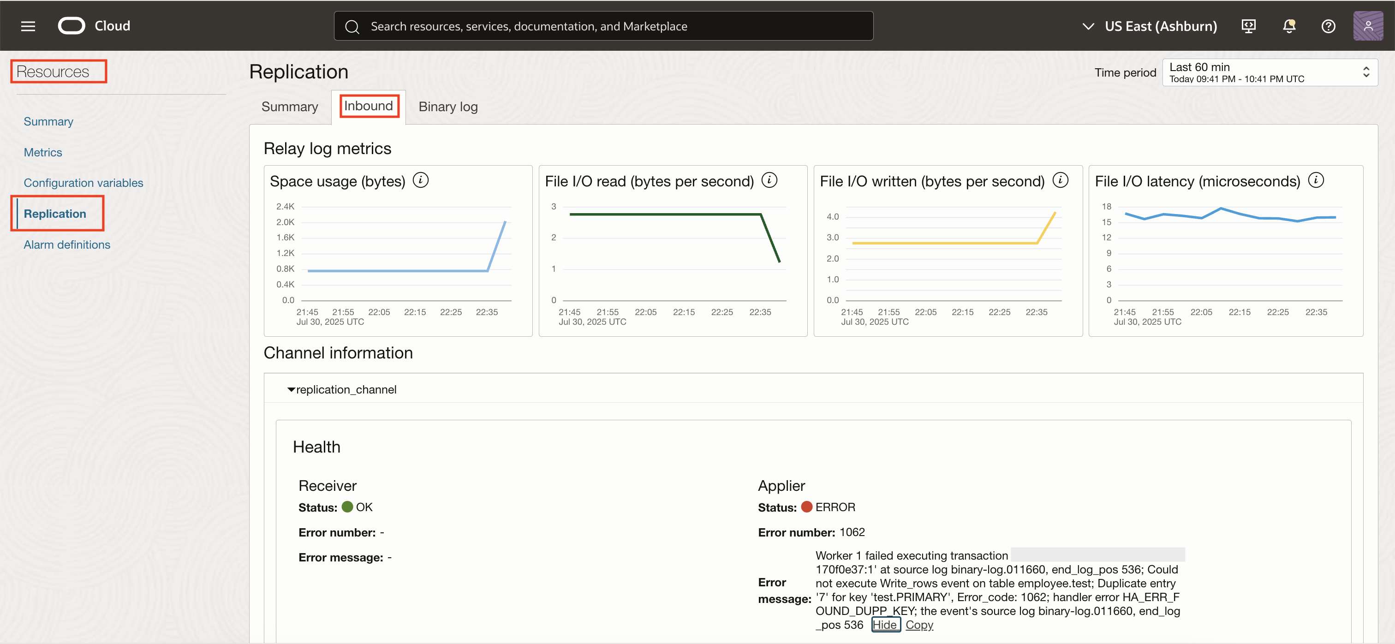This screenshot has width=1395, height=644.
Task: Click the Oracle Cloud logo
Action: (72, 25)
